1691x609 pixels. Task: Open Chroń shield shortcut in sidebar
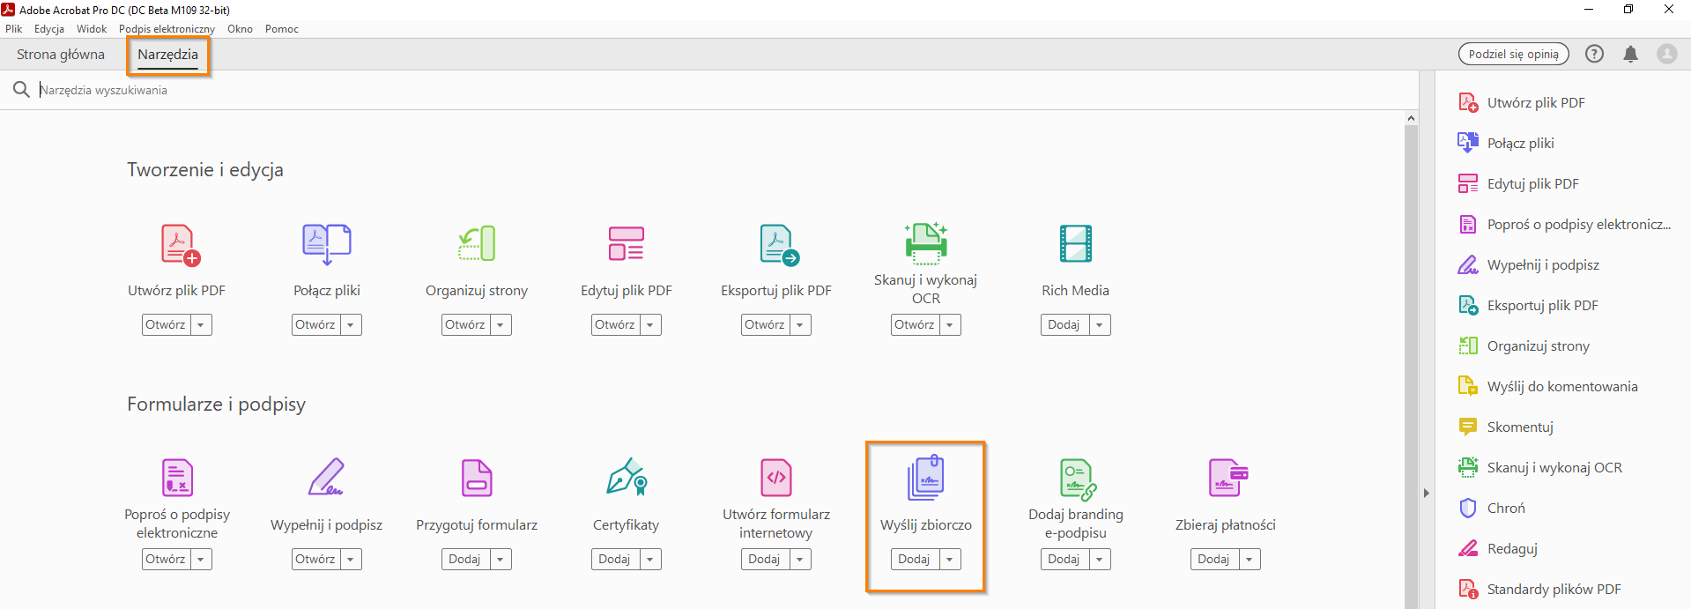(x=1491, y=508)
